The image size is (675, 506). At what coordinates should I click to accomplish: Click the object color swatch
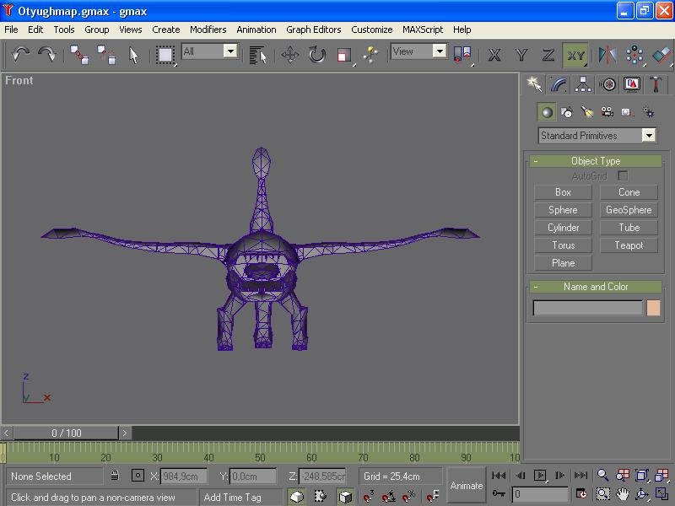tap(653, 309)
